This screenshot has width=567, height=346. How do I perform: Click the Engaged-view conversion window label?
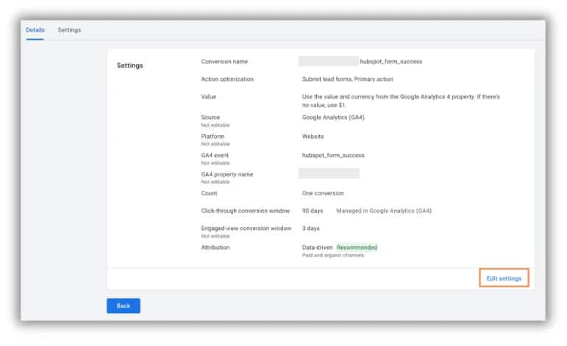pyautogui.click(x=246, y=228)
